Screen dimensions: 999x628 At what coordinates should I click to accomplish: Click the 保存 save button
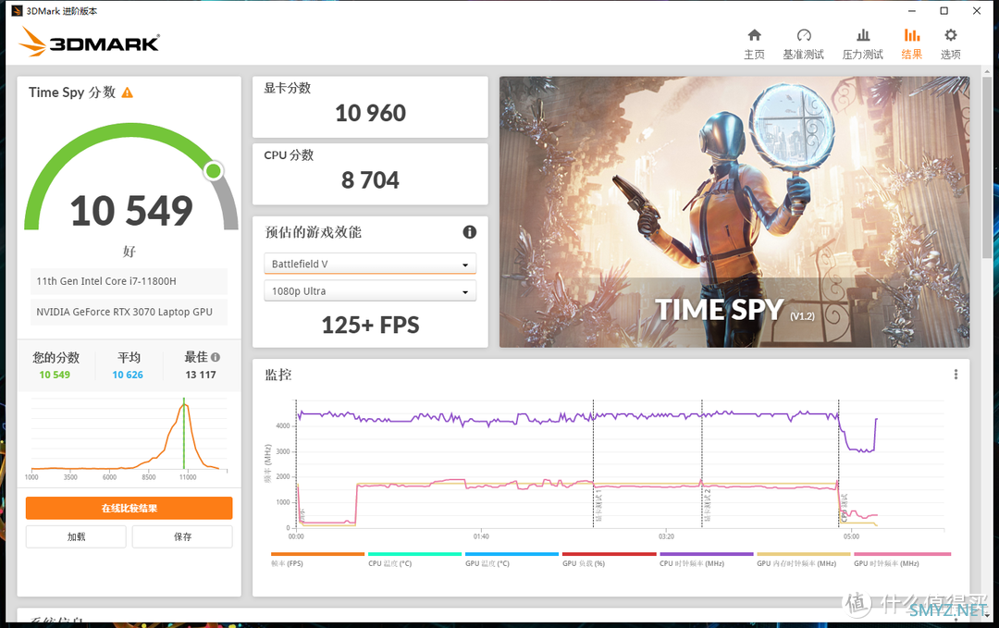(182, 537)
